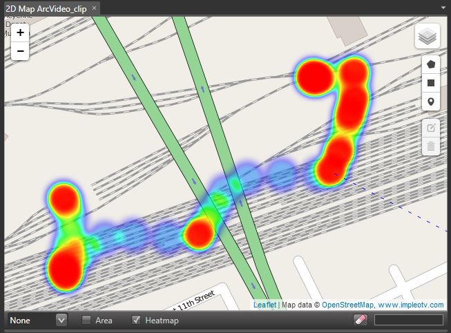Select the place marker tool

pyautogui.click(x=431, y=102)
